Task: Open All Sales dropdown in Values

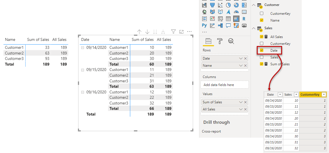Action: coord(241,109)
